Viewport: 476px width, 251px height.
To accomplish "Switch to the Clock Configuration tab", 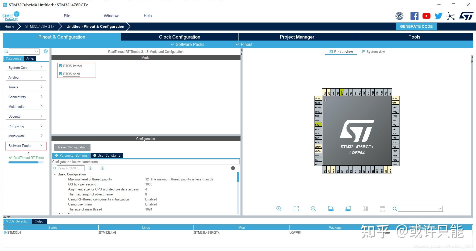I will (x=179, y=37).
